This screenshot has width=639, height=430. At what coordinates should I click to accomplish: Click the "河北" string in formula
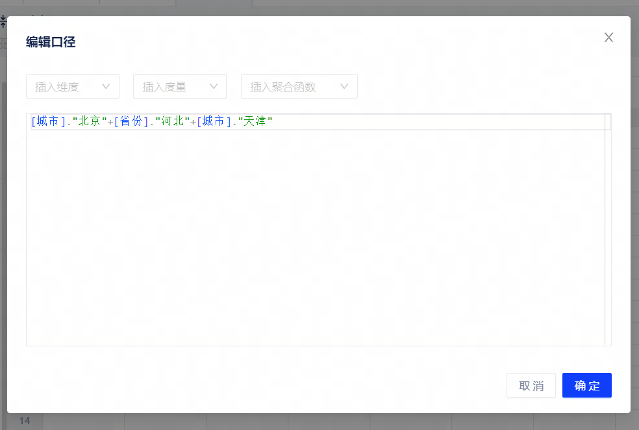(172, 121)
